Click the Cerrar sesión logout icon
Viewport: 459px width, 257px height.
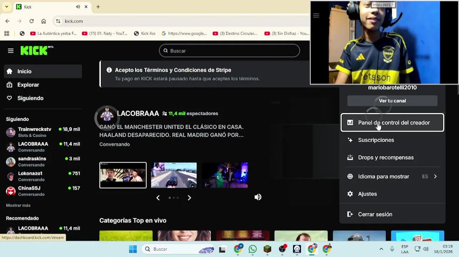tap(350, 214)
